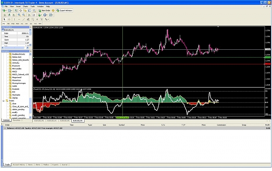Viewport: 272px width, 171px height.
Task: Click the New Order button
Action: click(x=44, y=10)
